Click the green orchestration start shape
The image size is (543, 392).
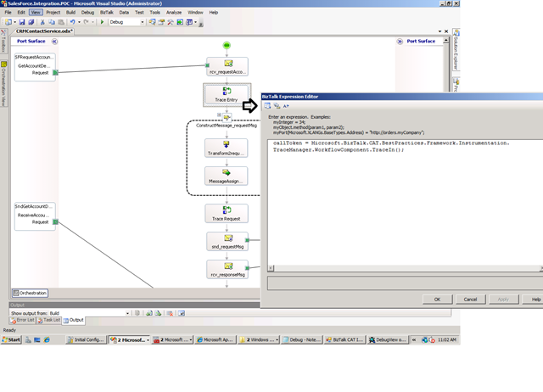click(x=227, y=45)
